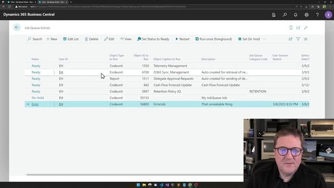Sort by the Status column header
334x188 pixels.
(35, 59)
